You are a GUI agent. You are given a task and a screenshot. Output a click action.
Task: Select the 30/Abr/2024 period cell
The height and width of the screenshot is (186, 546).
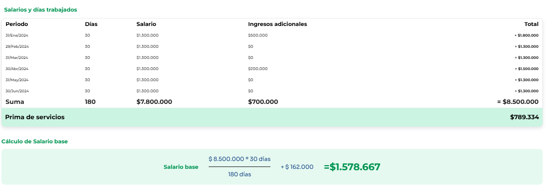click(x=17, y=69)
